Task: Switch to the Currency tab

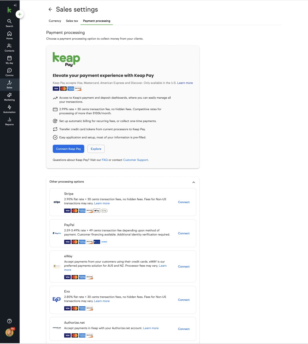Action: pos(55,21)
